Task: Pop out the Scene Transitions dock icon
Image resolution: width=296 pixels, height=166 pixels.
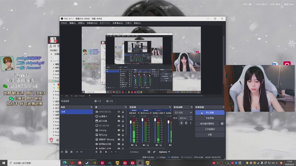Action: pos(191,107)
